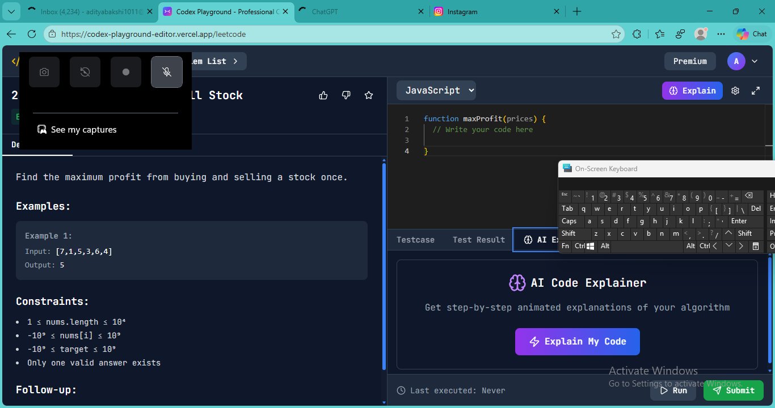The height and width of the screenshot is (408, 775).
Task: Toggle left Shift key on On-Screen Keyboard
Action: (569, 233)
